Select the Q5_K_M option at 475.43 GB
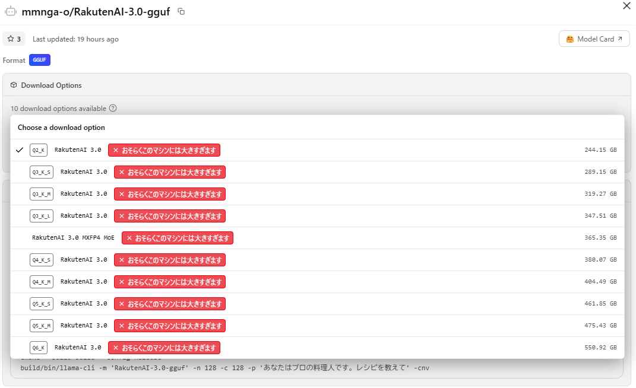The width and height of the screenshot is (636, 388). pyautogui.click(x=317, y=326)
